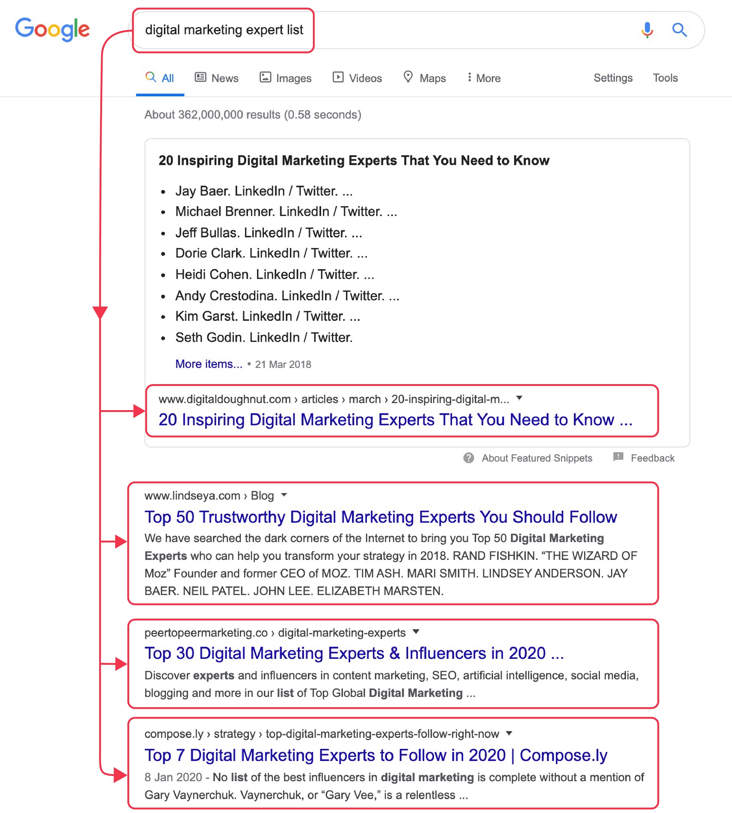Click the www.digitaldoughnut.com breadcrumb URL

(334, 399)
